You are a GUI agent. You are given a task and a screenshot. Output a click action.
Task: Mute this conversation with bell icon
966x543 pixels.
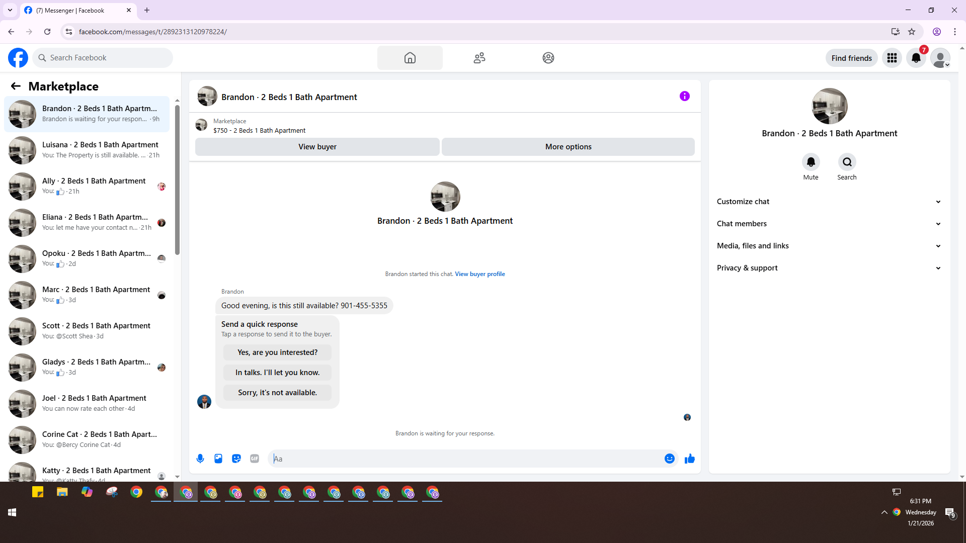811,162
